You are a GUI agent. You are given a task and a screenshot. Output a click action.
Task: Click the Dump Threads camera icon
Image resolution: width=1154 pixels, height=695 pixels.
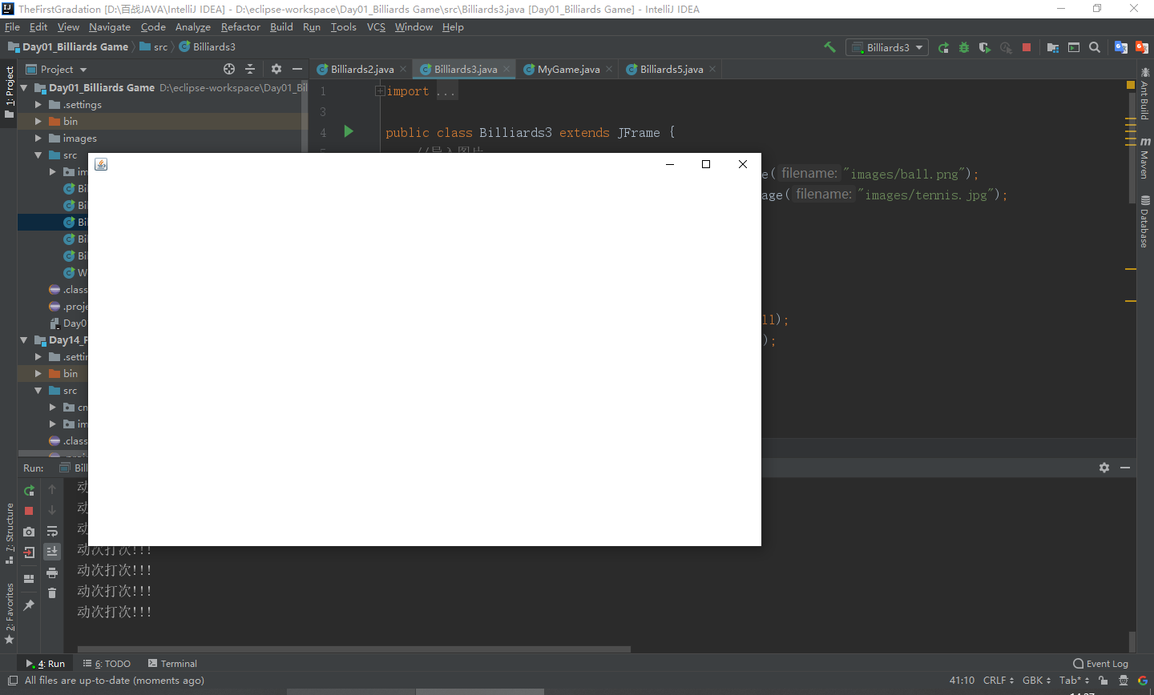[x=29, y=532]
